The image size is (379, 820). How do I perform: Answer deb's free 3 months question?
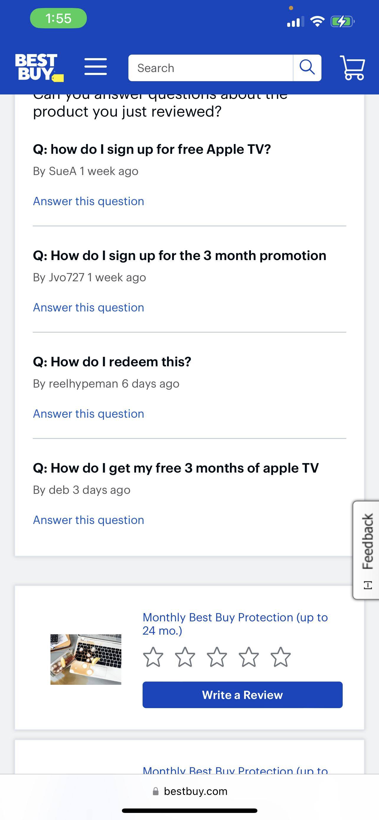point(88,520)
